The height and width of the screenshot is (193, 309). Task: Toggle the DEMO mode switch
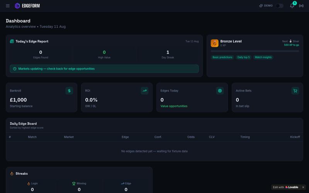(279, 6)
